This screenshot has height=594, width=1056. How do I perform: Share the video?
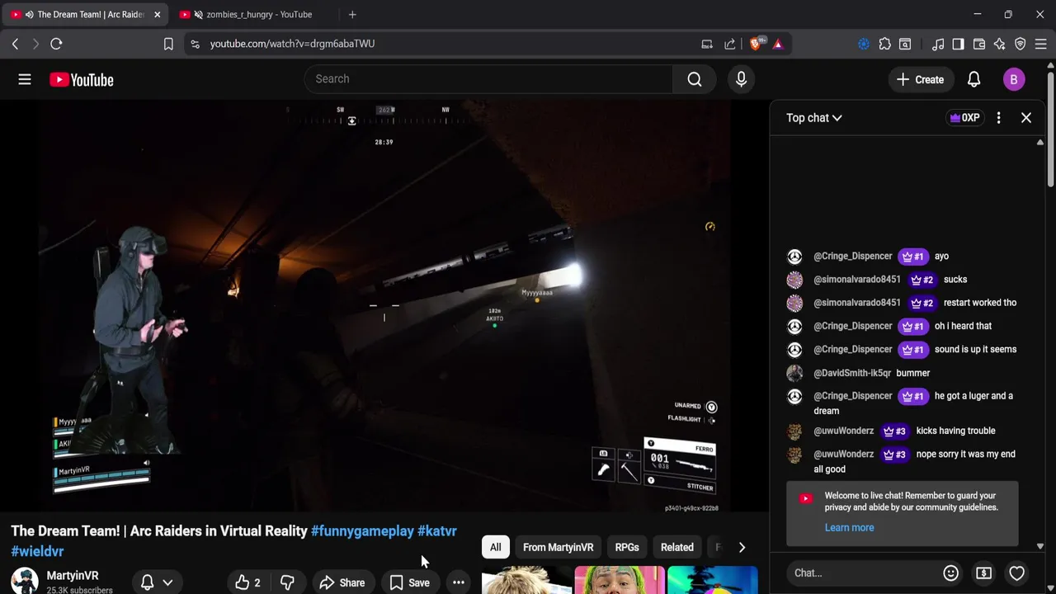pyautogui.click(x=342, y=583)
